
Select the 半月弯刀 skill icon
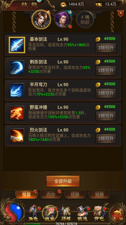17,90
